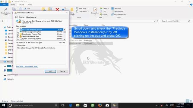Open File Explorer from the taskbar
This screenshot has width=193, height=108.
[x=78, y=105]
